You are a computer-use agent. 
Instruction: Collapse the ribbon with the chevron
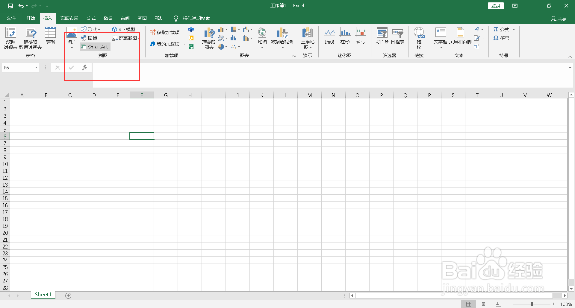570,57
